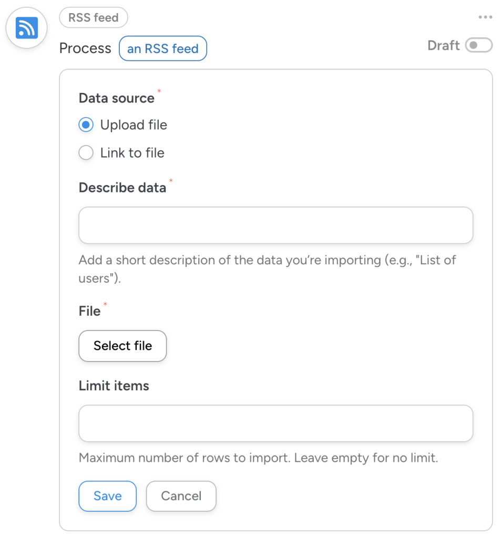Viewport: 501px width, 538px height.
Task: Click the Data source required asterisk
Action: [x=159, y=92]
